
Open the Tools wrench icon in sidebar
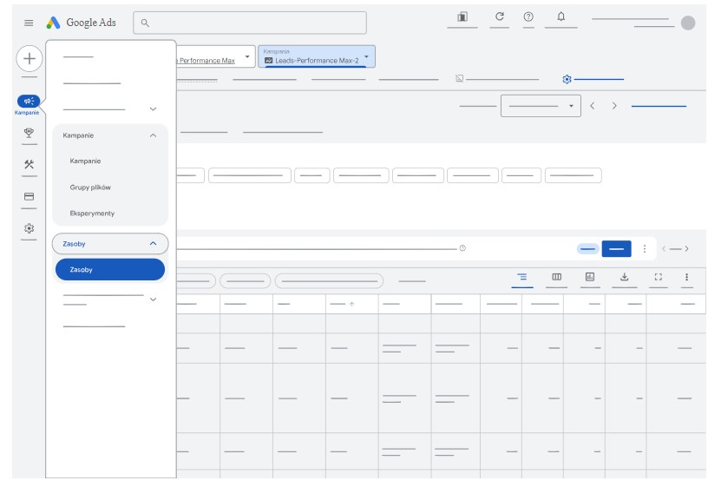(x=29, y=164)
